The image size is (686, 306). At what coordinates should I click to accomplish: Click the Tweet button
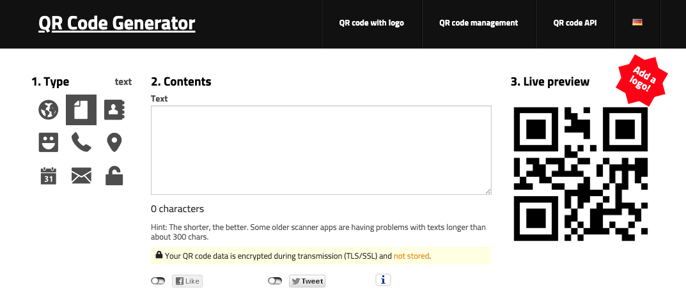pos(307,281)
